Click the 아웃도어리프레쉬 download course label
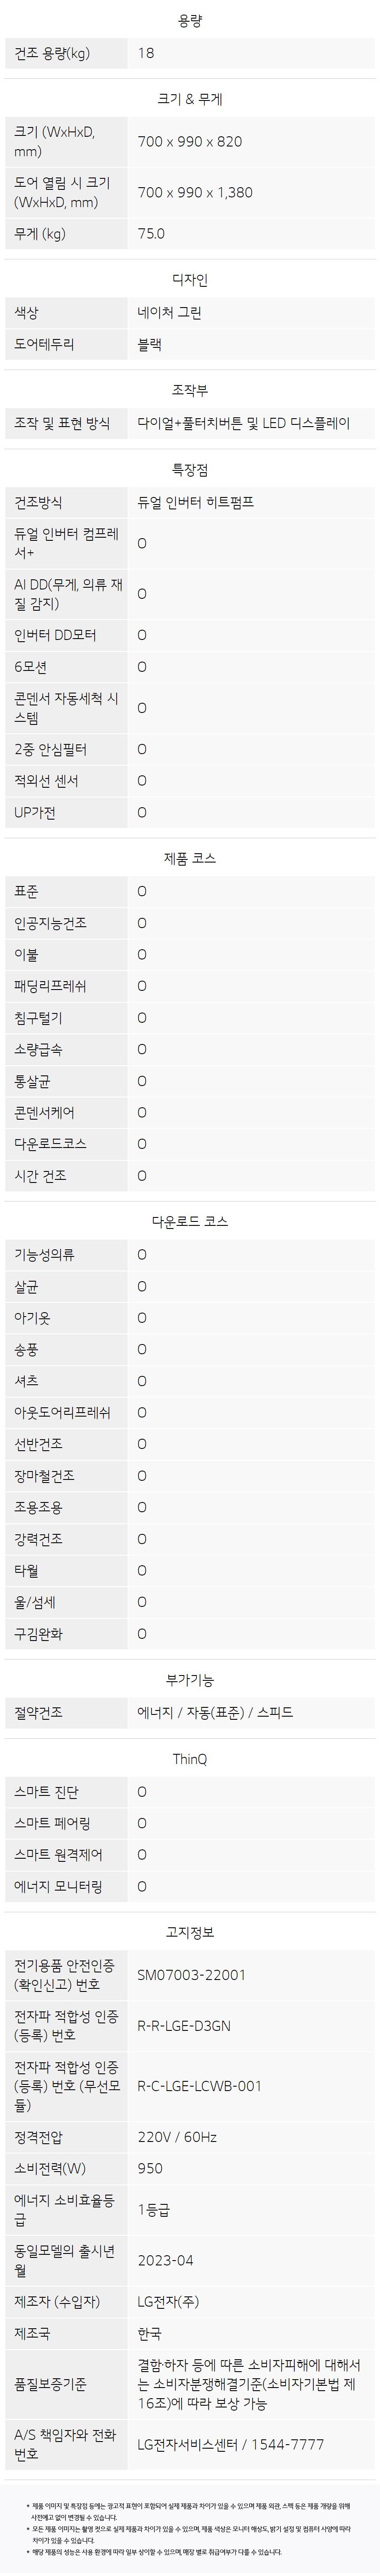Image resolution: width=380 pixels, height=2573 pixels. tap(62, 1412)
